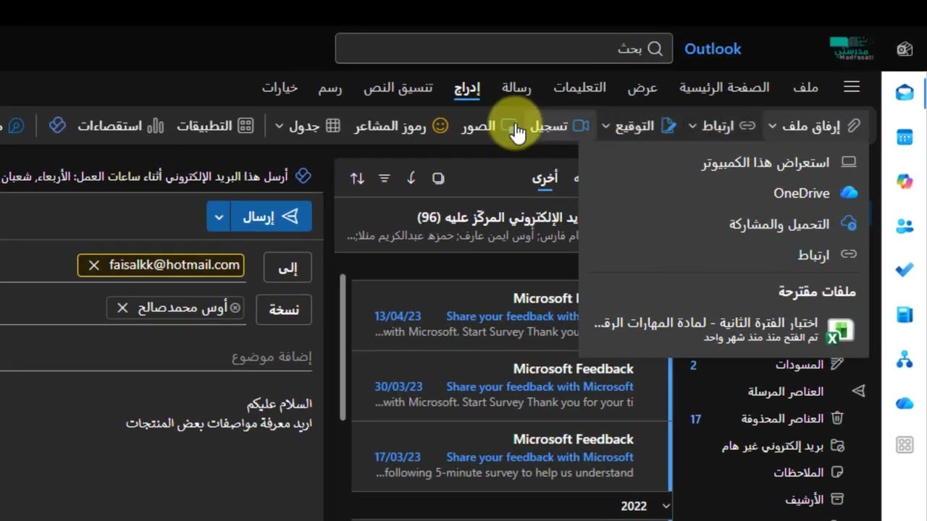Image resolution: width=927 pixels, height=521 pixels.
Task: Click message body text السلام عليكم
Action: (x=280, y=404)
